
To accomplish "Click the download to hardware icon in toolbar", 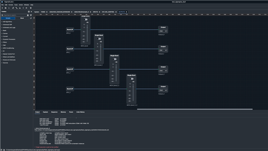I will coord(20,8).
